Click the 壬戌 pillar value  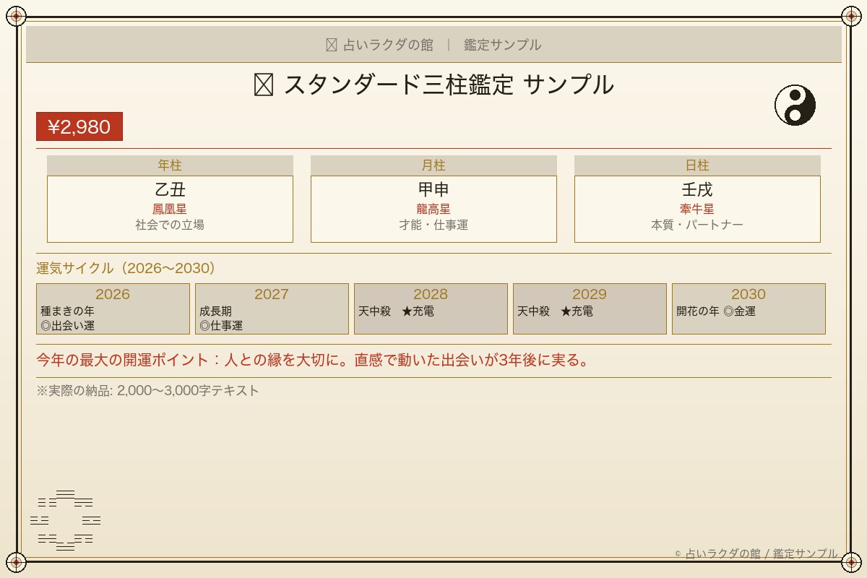click(x=697, y=190)
